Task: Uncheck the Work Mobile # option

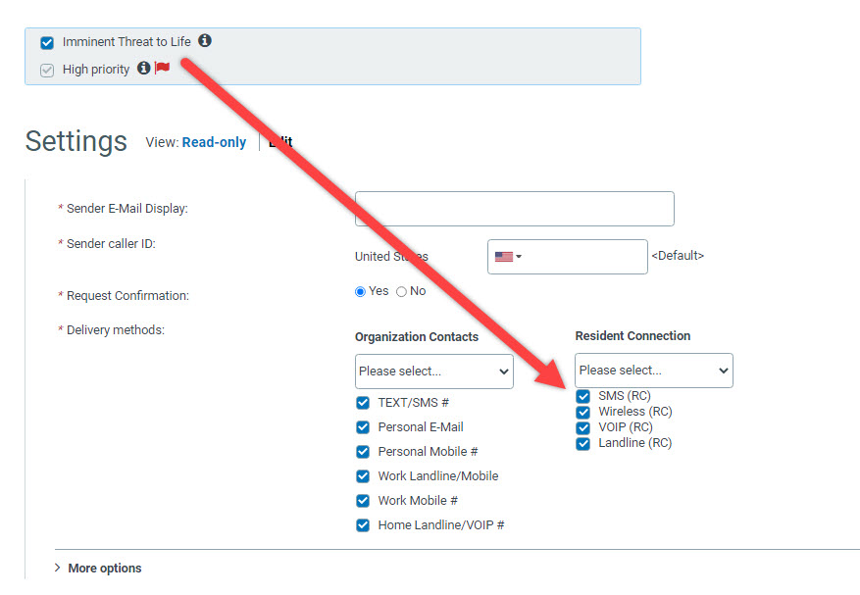Action: (363, 500)
